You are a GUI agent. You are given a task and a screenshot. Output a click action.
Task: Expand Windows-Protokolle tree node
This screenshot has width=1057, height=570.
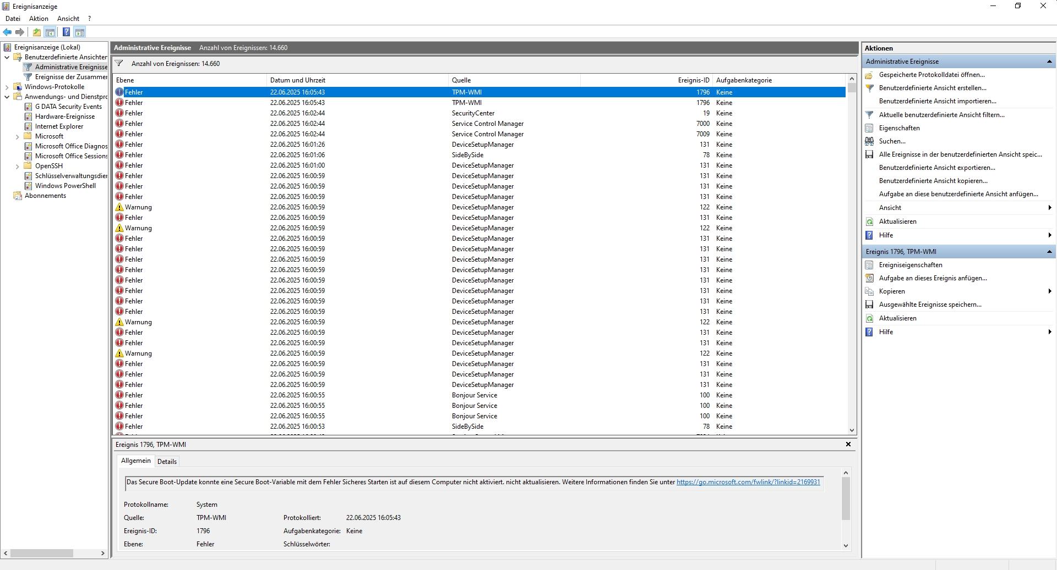[7, 87]
